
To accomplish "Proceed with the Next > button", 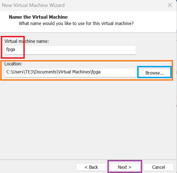I will [x=125, y=167].
